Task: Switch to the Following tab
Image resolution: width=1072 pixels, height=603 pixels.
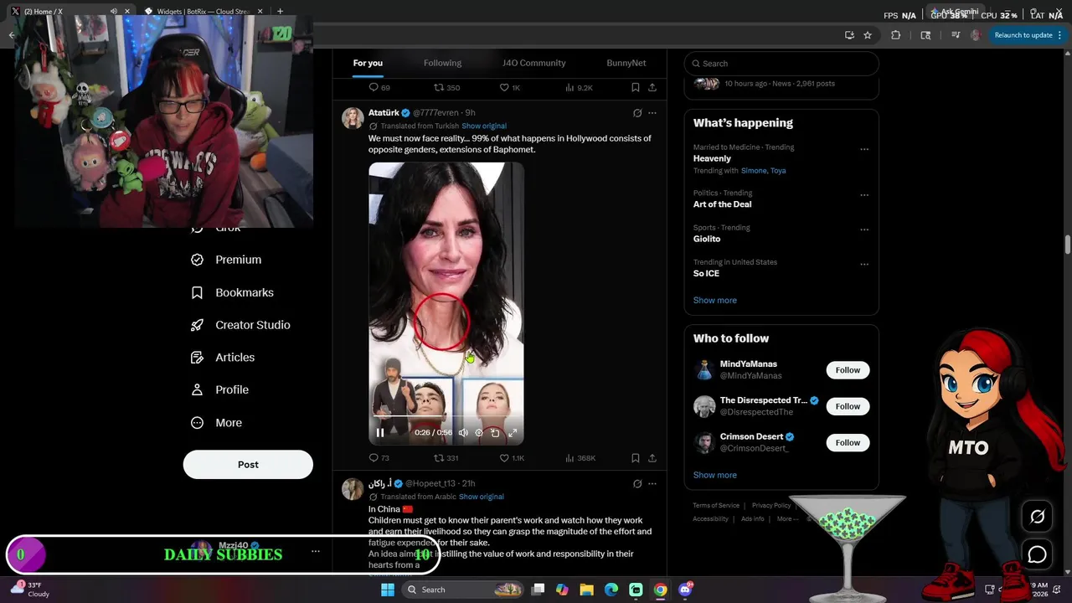Action: pyautogui.click(x=442, y=63)
